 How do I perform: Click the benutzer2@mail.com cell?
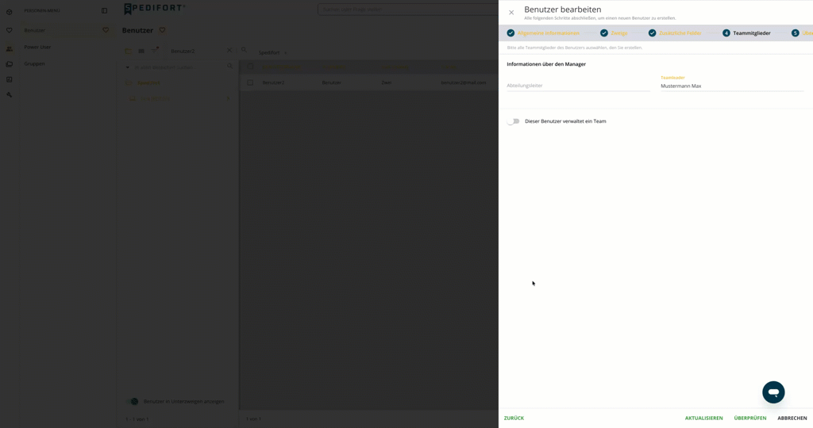[x=464, y=82]
